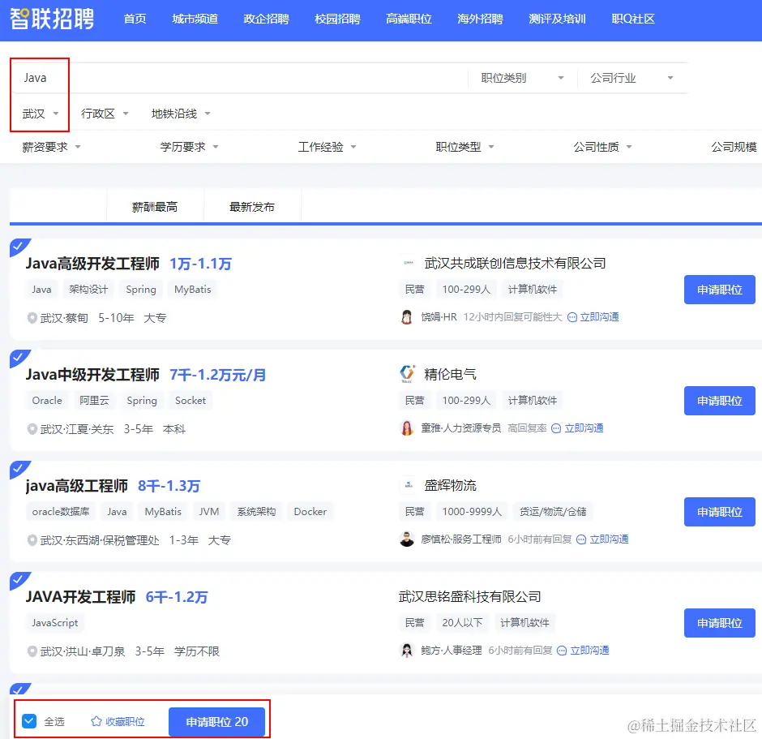
Task: Open 精伦电气 company page
Action: (x=450, y=374)
